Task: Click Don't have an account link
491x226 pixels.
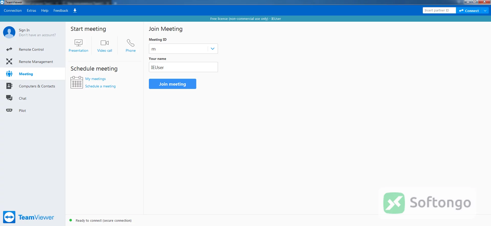Action: (x=37, y=35)
